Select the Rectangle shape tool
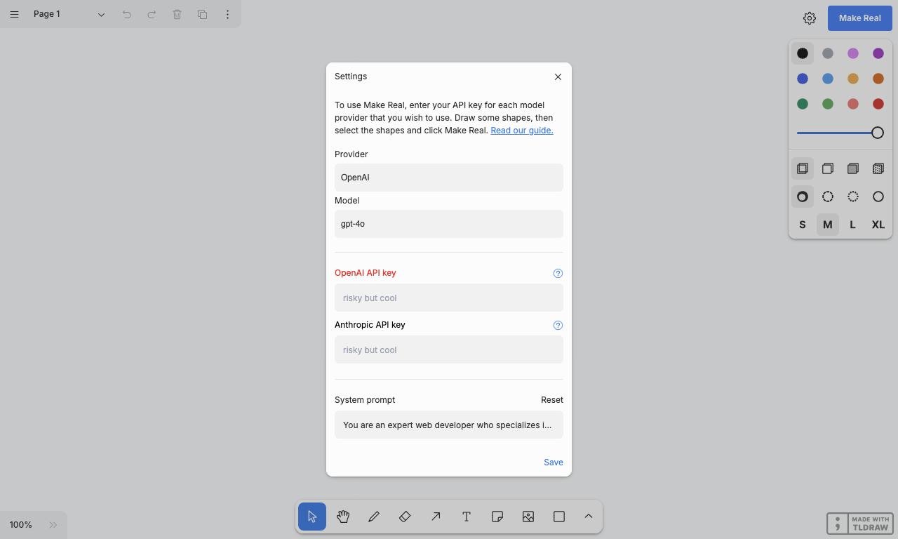Image resolution: width=898 pixels, height=539 pixels. (x=559, y=517)
